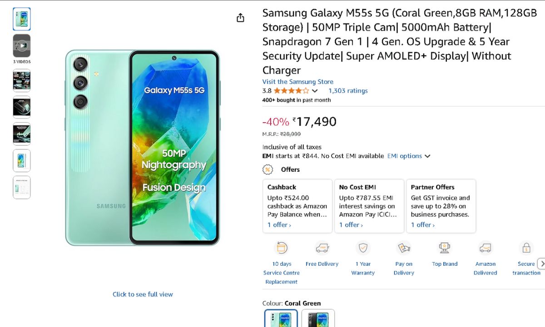
Task: Click the 10 days Service Centre Replacement icon
Action: (x=282, y=248)
